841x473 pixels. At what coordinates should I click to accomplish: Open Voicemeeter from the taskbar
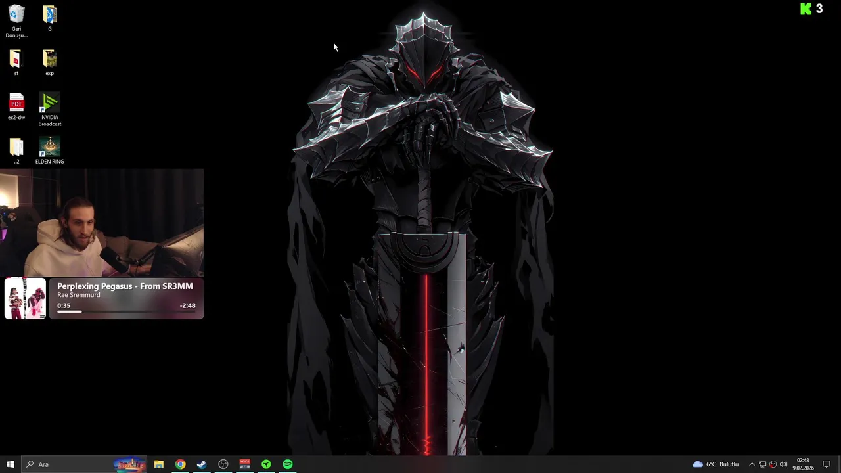pos(244,464)
